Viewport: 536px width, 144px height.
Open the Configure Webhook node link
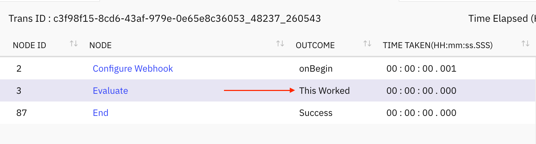click(x=133, y=68)
